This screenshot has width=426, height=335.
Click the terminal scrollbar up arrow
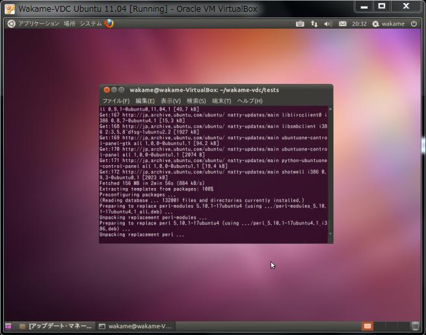click(330, 109)
